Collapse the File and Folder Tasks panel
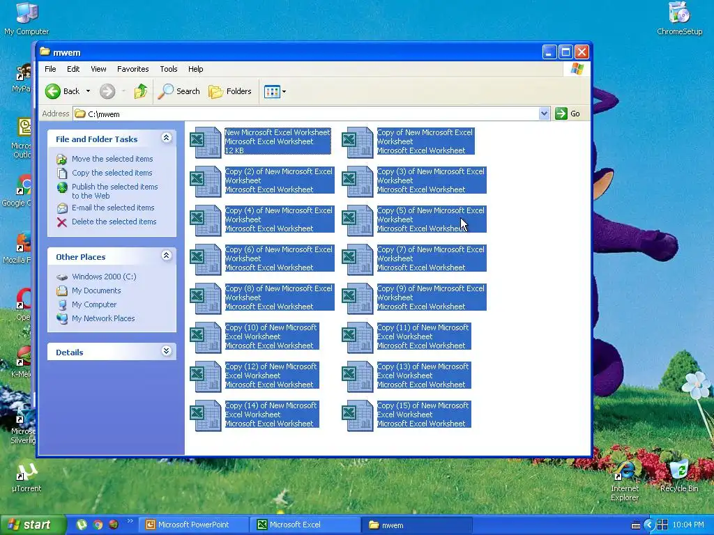714x535 pixels. (x=166, y=138)
